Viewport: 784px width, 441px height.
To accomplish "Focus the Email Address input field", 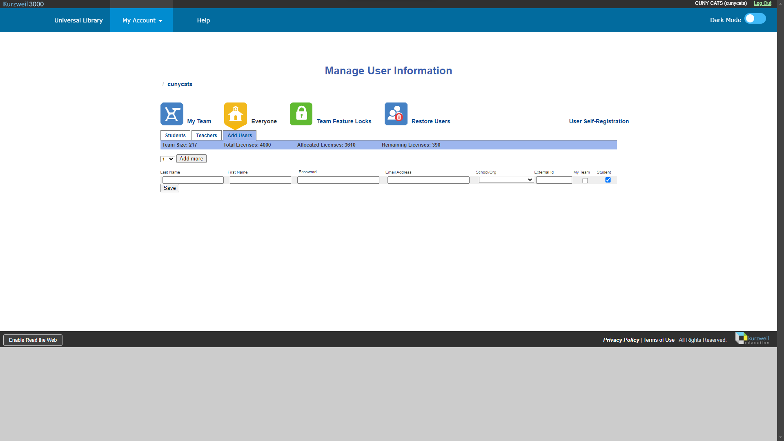I will coord(429,180).
